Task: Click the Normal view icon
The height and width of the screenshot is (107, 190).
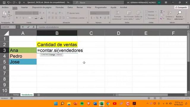Action: 149,98
